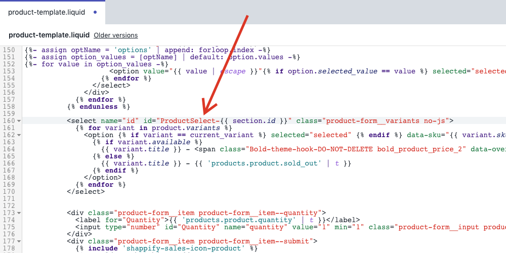The height and width of the screenshot is (253, 506).
Task: Click line number 150 in the gutter
Action: (x=9, y=50)
